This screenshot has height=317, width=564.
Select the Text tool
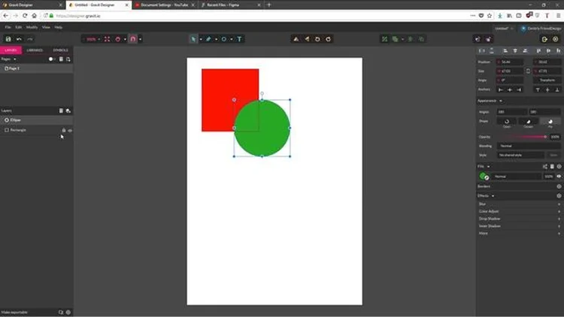(x=239, y=39)
